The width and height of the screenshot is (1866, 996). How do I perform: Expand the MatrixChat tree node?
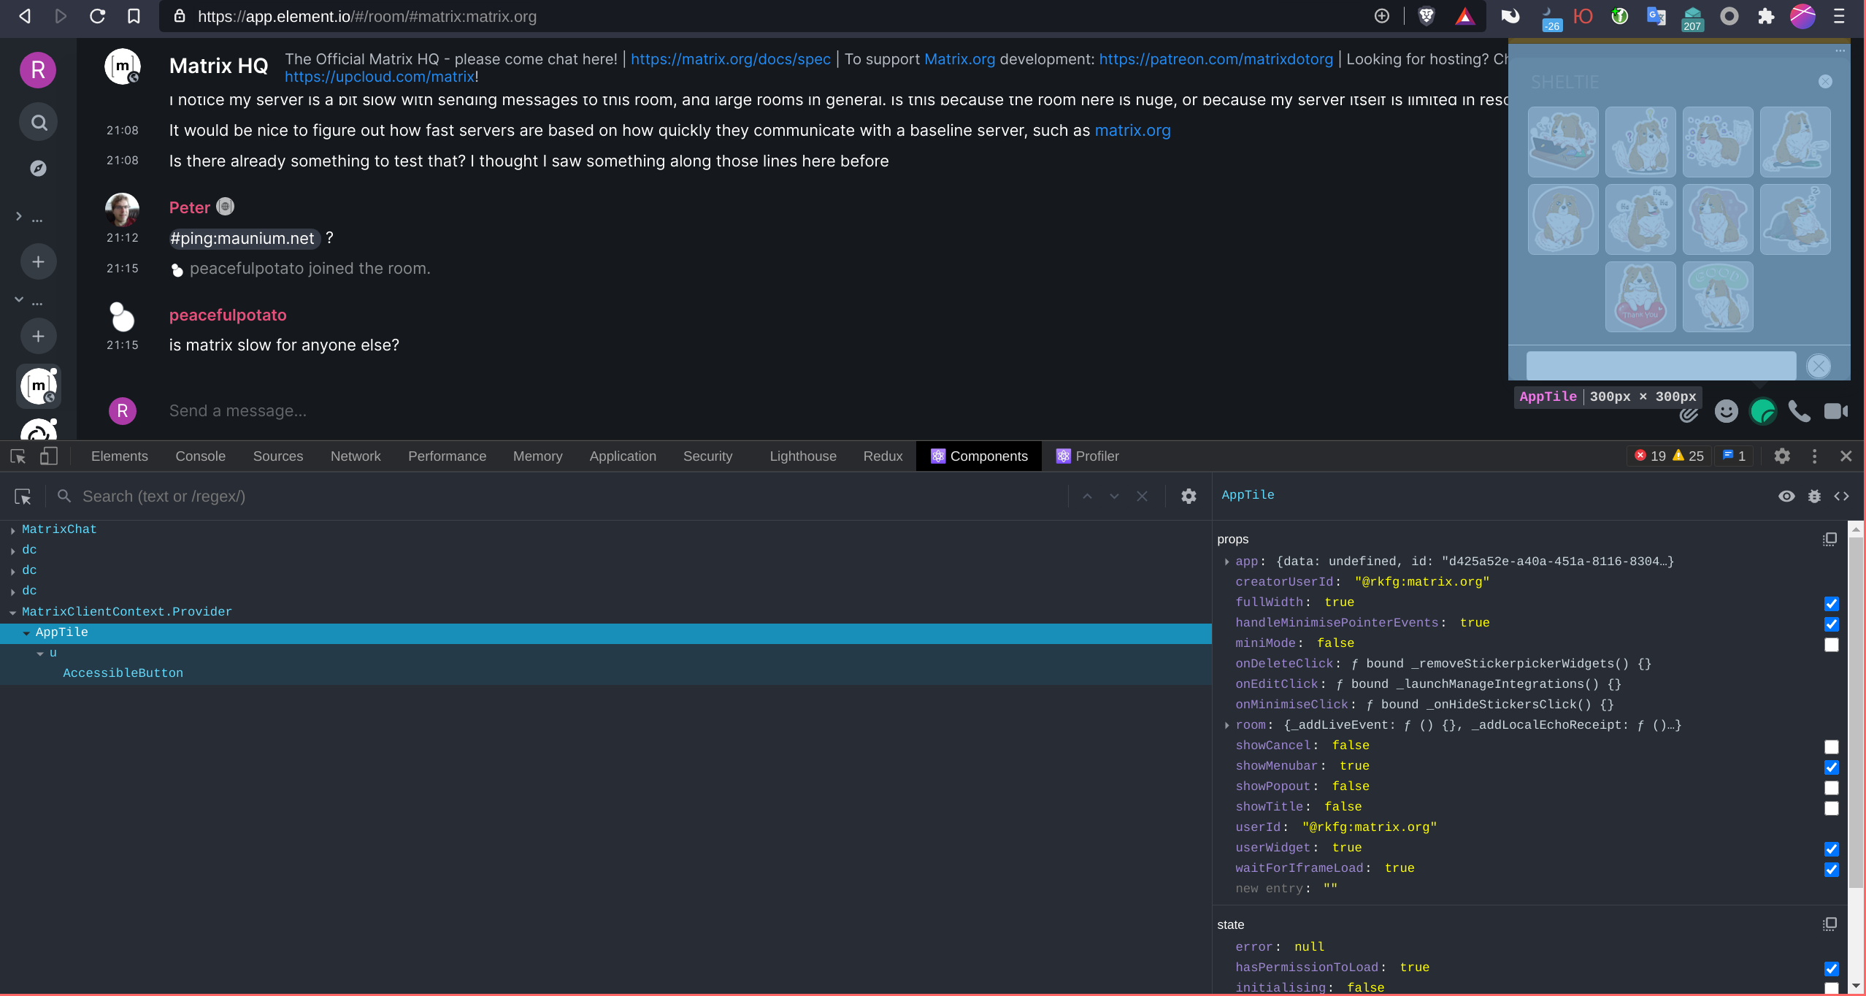pos(13,530)
